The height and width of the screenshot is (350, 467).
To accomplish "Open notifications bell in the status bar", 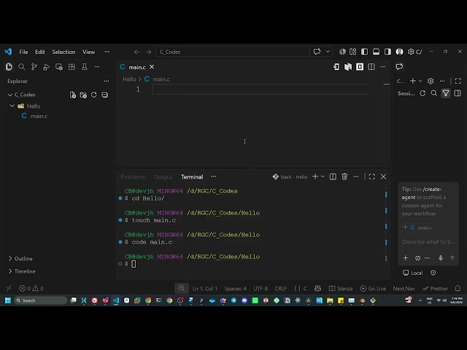I will pyautogui.click(x=458, y=289).
